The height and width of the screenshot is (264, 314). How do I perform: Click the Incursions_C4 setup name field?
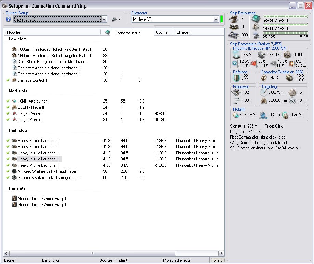[x=57, y=19]
